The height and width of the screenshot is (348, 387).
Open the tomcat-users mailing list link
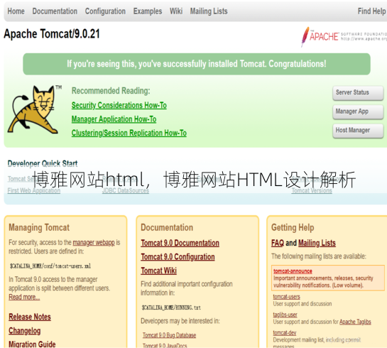287,297
